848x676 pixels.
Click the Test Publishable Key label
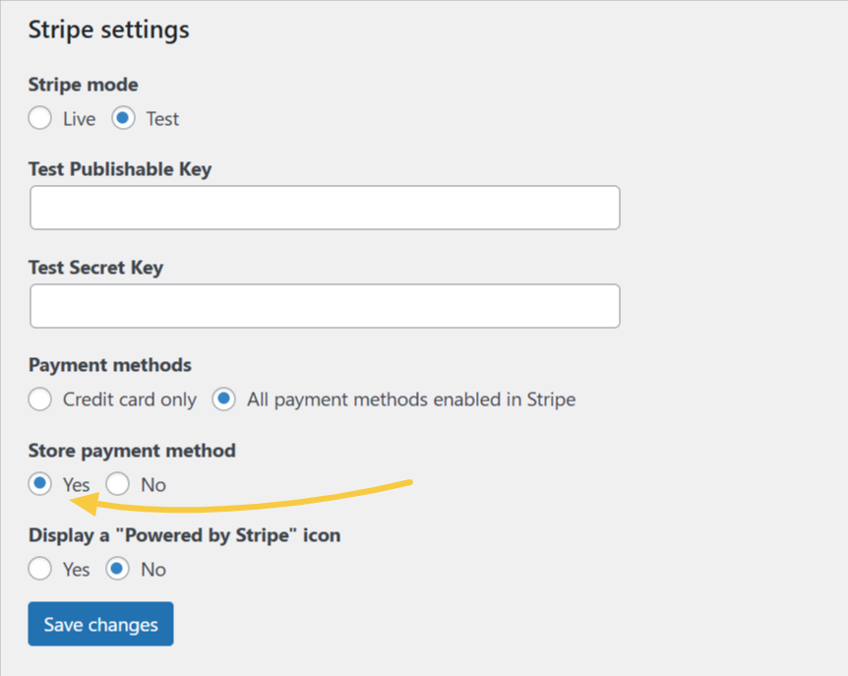coord(120,169)
